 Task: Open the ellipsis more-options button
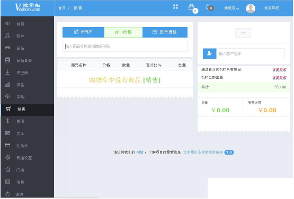[243, 33]
